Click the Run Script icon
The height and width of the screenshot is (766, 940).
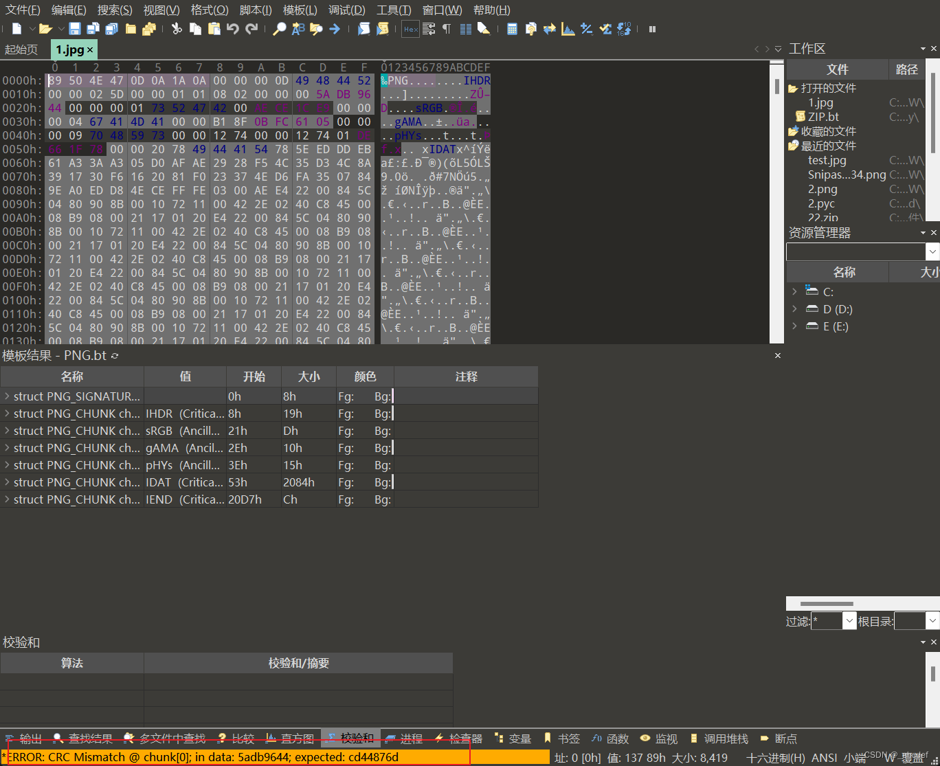(x=364, y=29)
